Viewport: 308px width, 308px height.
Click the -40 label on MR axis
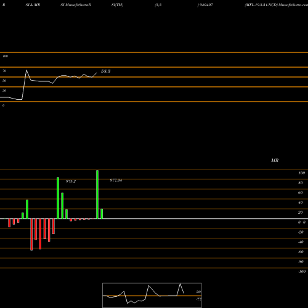click(301, 242)
